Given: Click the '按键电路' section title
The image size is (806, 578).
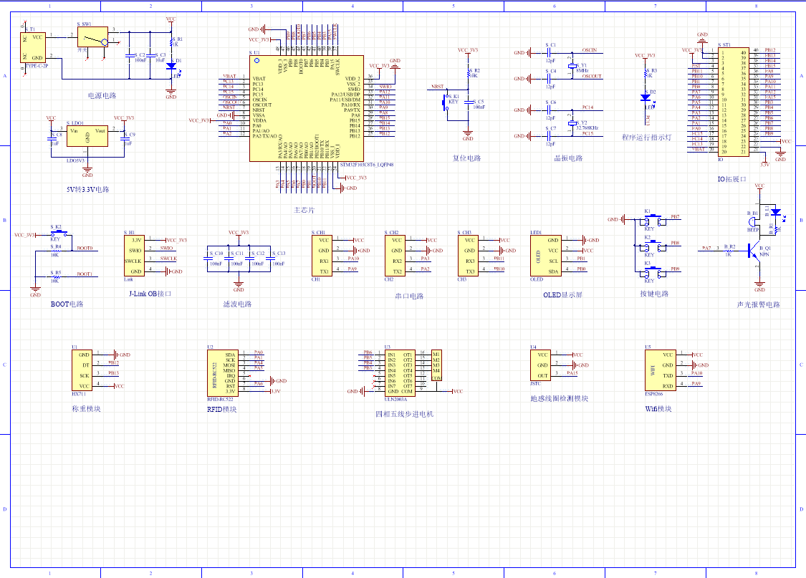Looking at the screenshot, I should pyautogui.click(x=654, y=294).
